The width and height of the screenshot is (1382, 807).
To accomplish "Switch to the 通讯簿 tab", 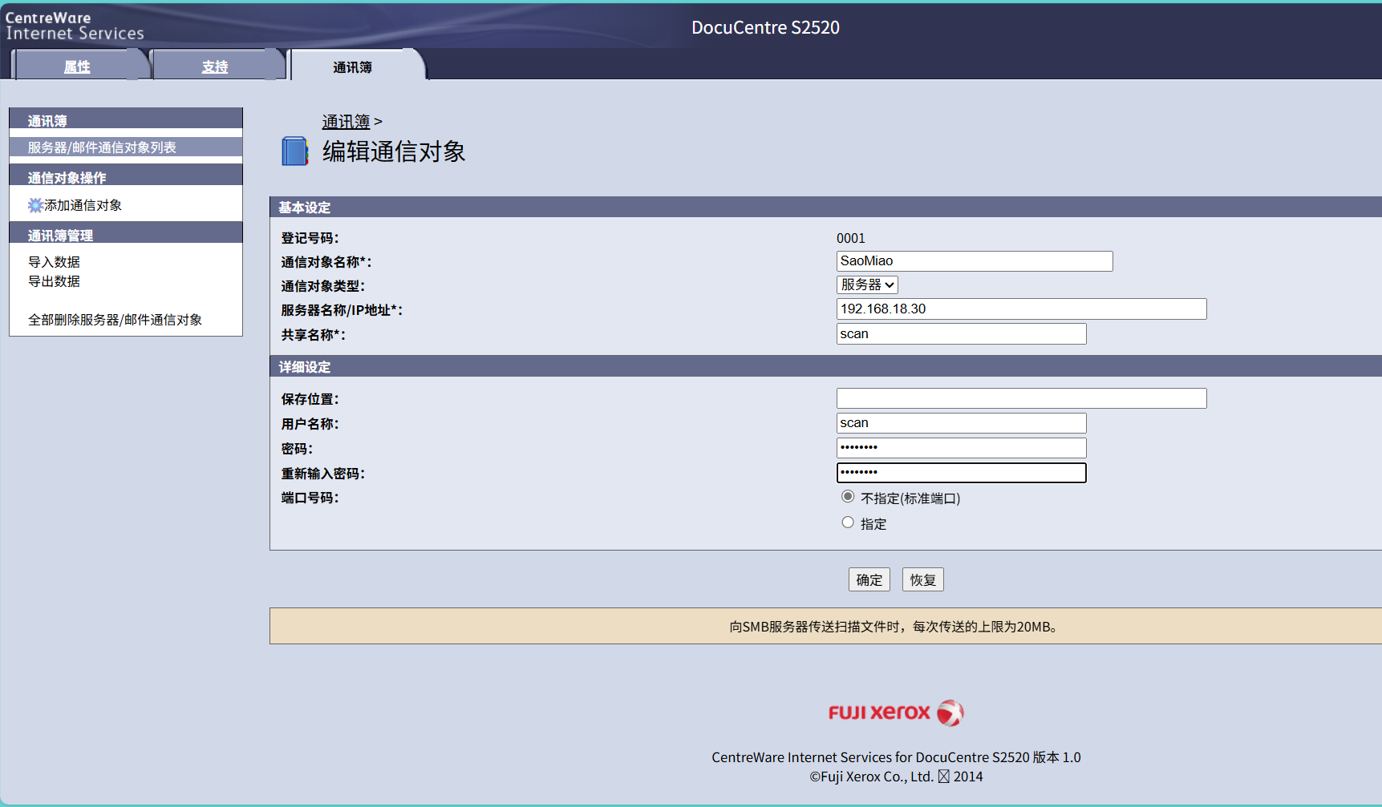I will (353, 67).
